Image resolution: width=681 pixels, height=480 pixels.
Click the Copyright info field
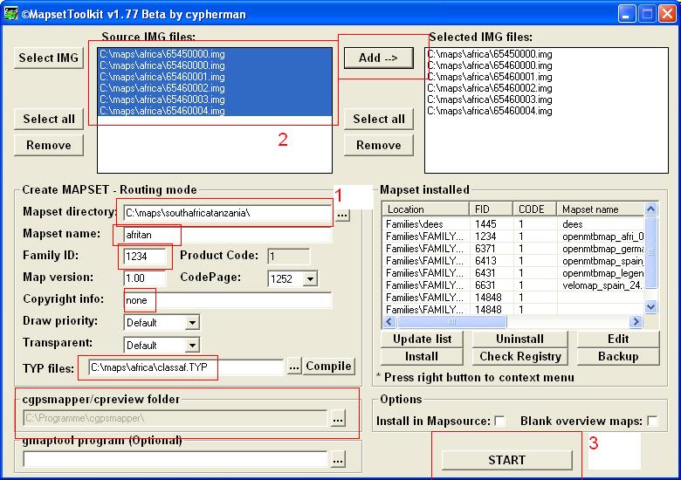[x=228, y=300]
